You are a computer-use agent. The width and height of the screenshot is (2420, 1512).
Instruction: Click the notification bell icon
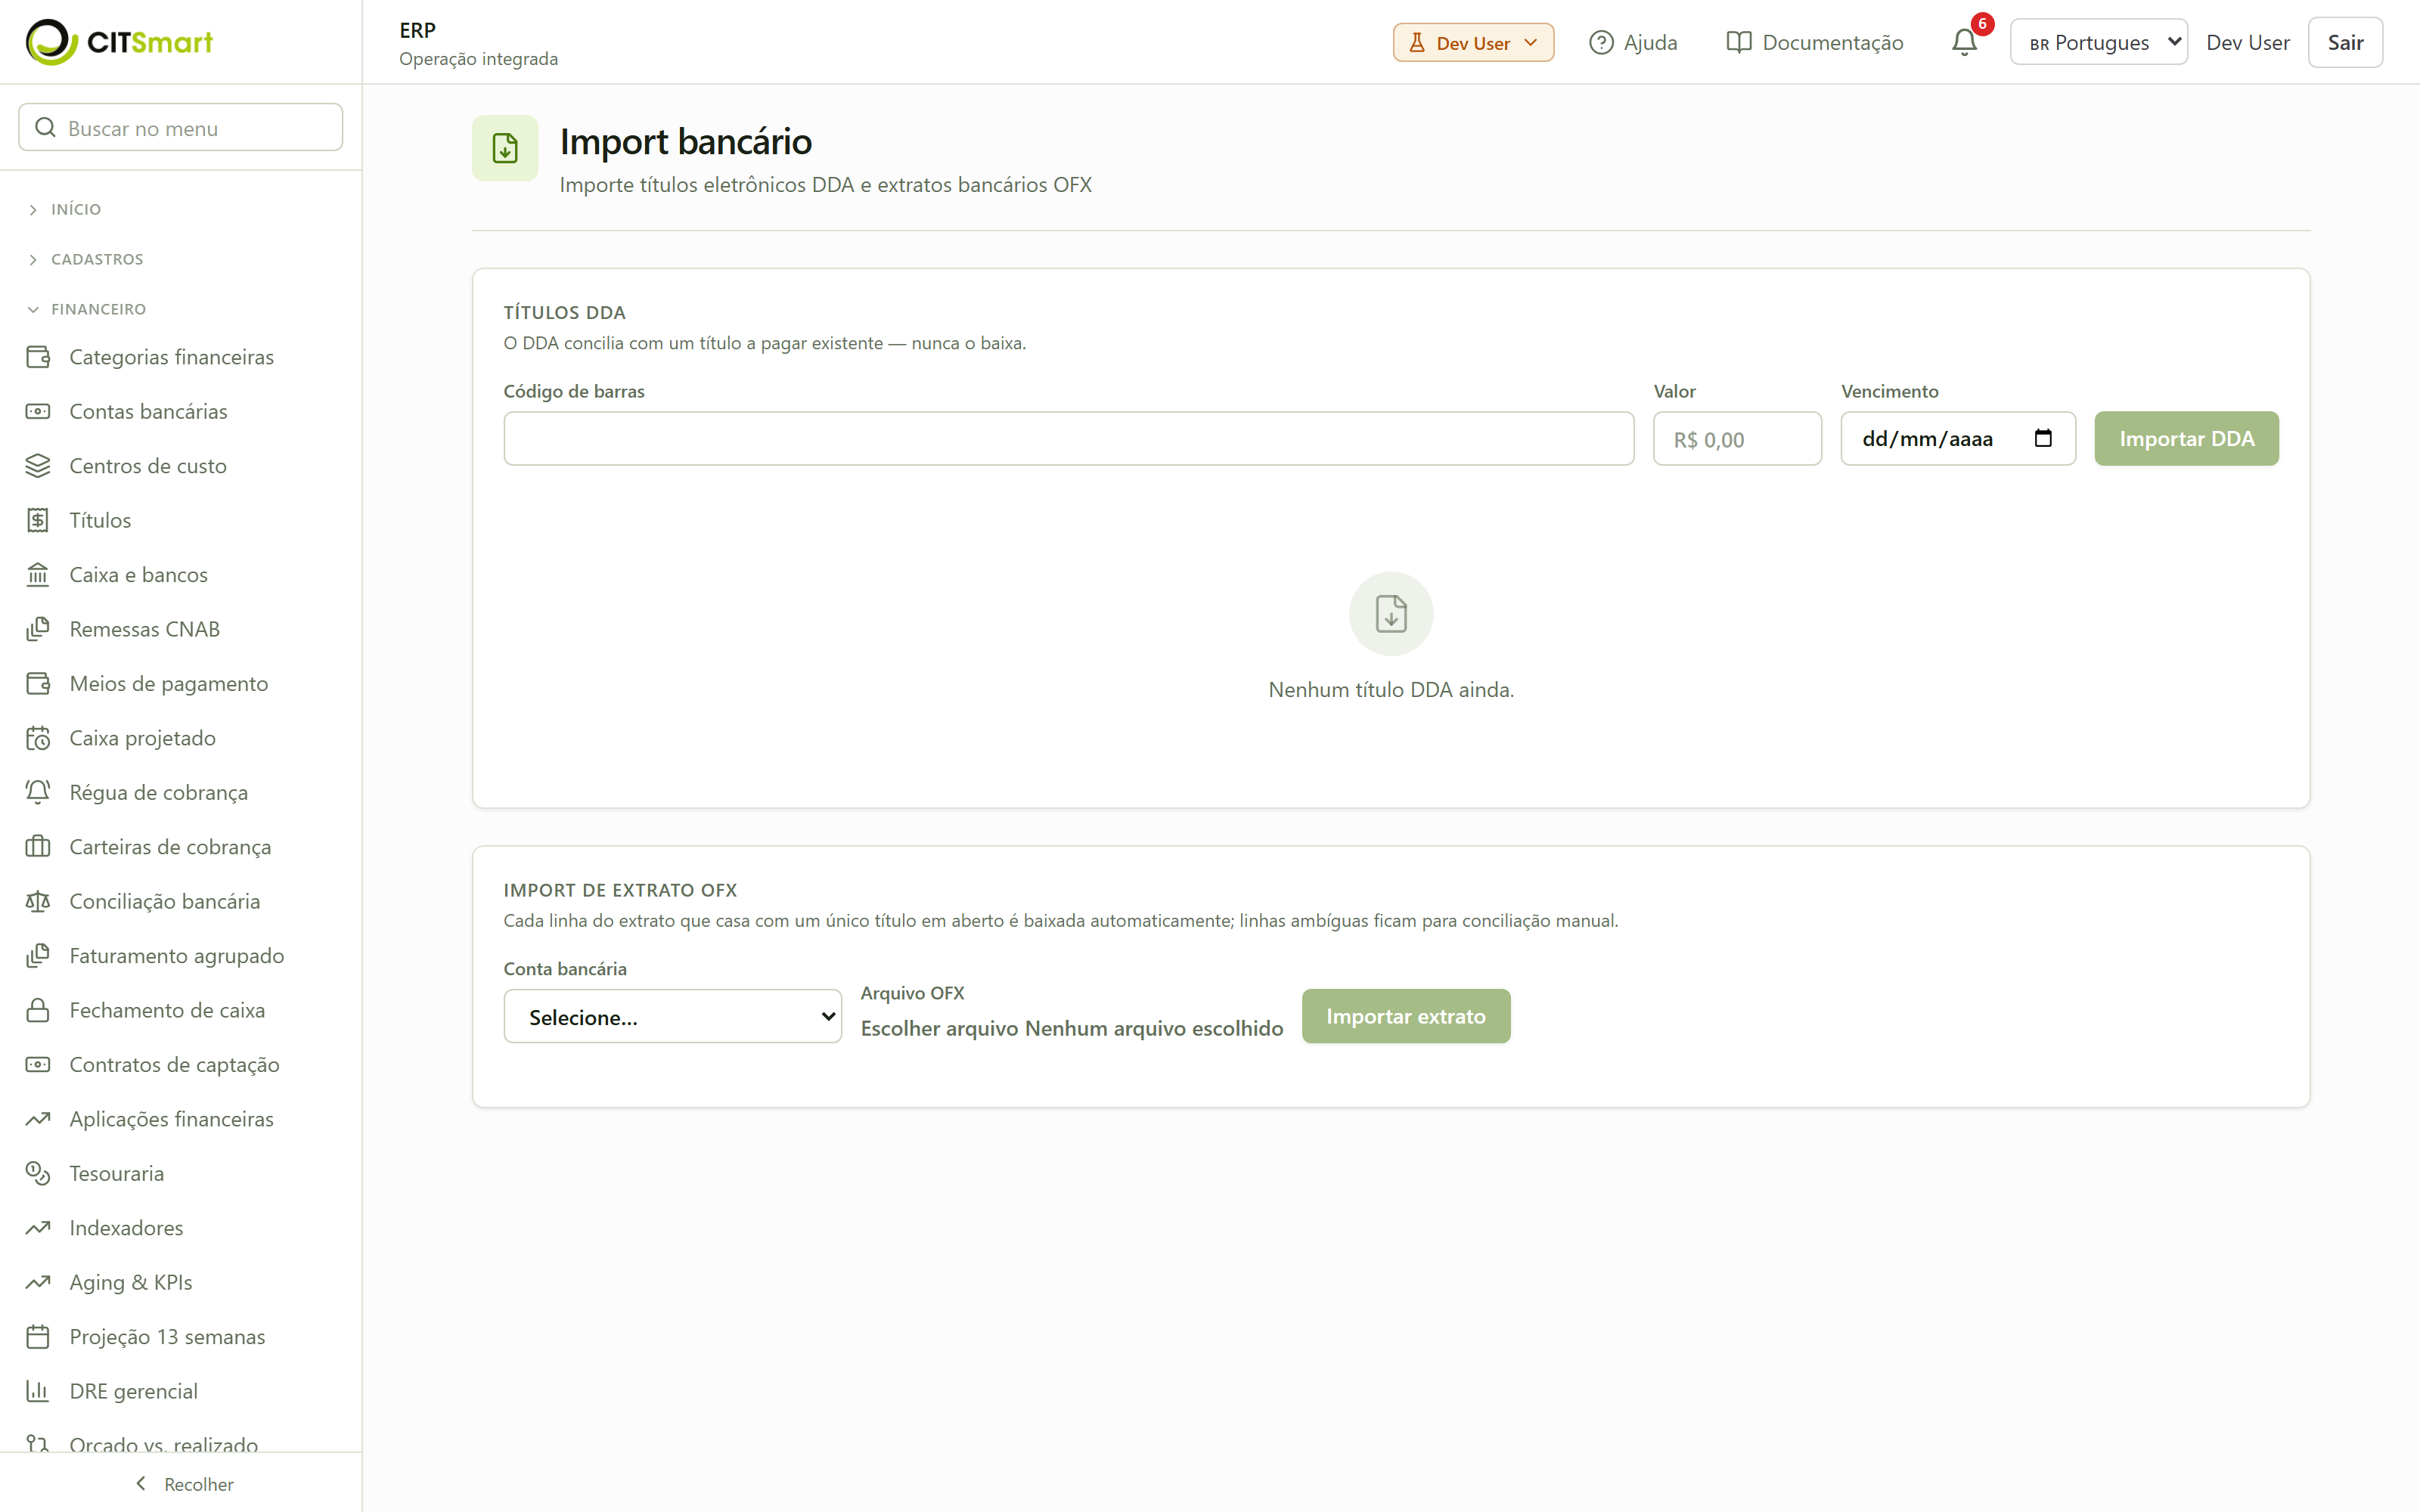click(x=1963, y=42)
